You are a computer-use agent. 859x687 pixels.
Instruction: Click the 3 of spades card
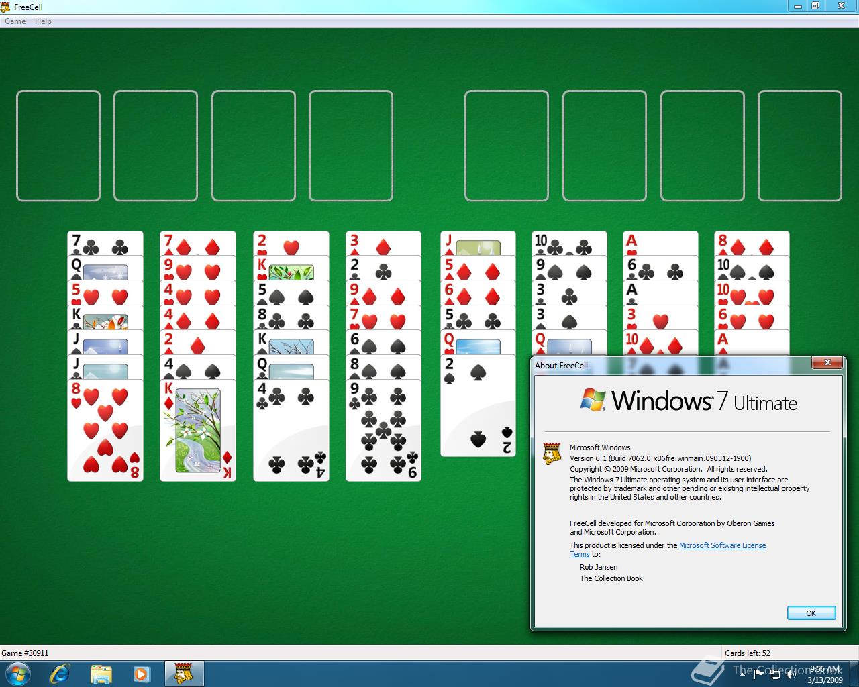(569, 317)
